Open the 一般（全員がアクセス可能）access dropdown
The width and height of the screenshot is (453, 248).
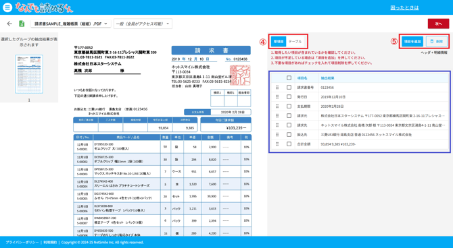tap(143, 24)
